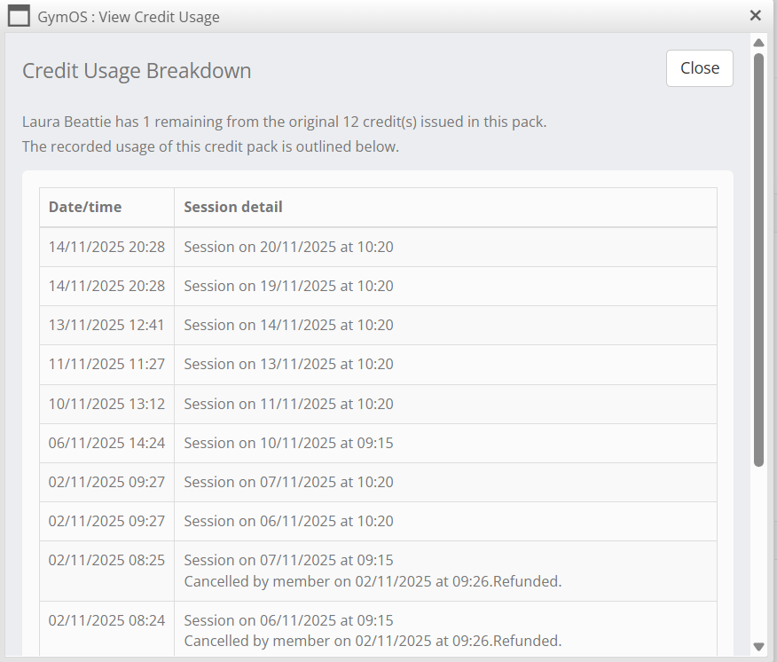Select the Session on 19/11/2025 at 10:20 entry
The image size is (777, 662).
[x=288, y=286]
